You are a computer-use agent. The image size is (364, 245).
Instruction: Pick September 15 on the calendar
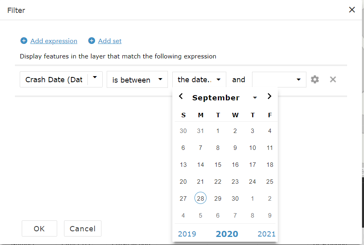click(218, 164)
